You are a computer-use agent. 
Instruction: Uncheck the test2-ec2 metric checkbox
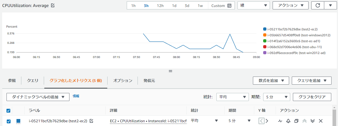pos(8,121)
